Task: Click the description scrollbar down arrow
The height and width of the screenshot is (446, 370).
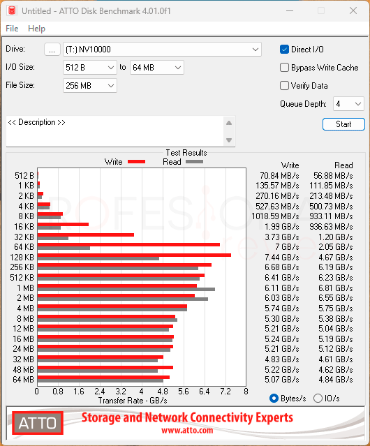Action: click(229, 140)
